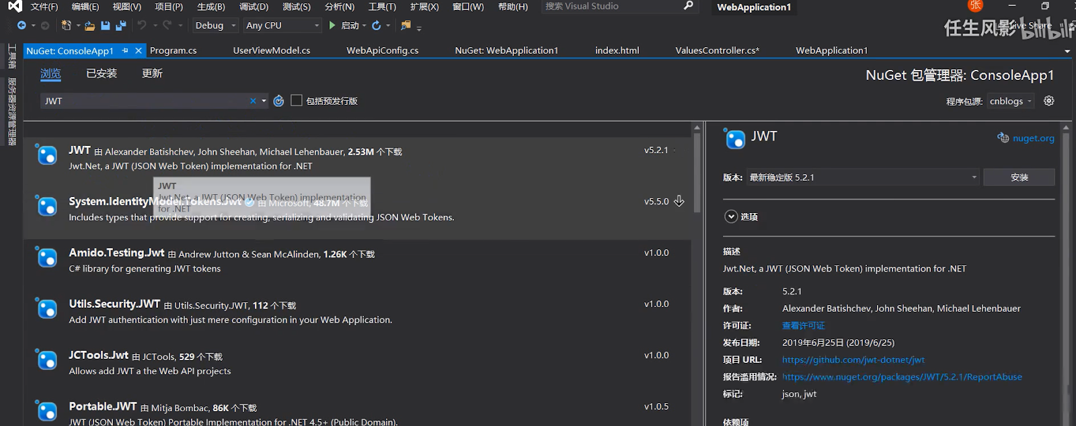Switch to the index.html tab
1076x426 pixels.
click(x=617, y=50)
